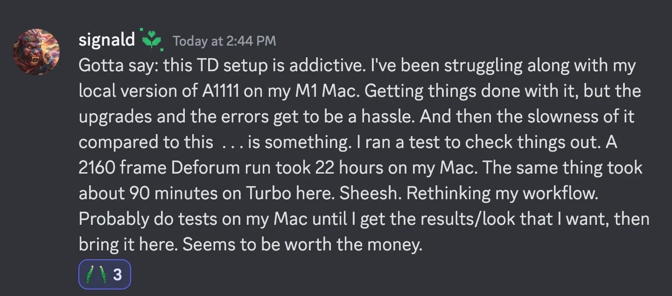Click the green plant role icon

coord(152,40)
